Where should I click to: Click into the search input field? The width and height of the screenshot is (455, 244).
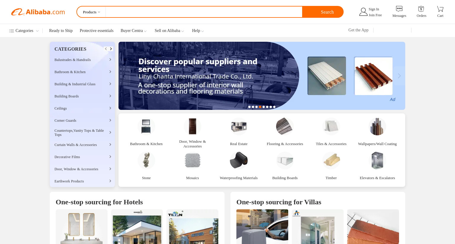pos(204,12)
